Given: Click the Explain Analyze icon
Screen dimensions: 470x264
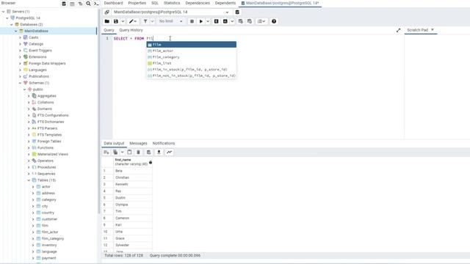Looking at the screenshot, I should 225,21.
